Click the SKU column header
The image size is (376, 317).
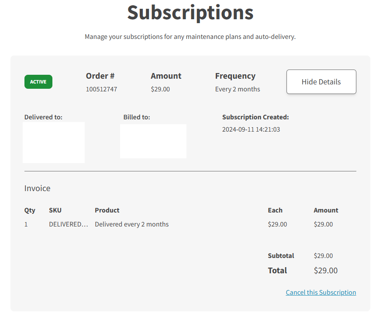click(55, 210)
